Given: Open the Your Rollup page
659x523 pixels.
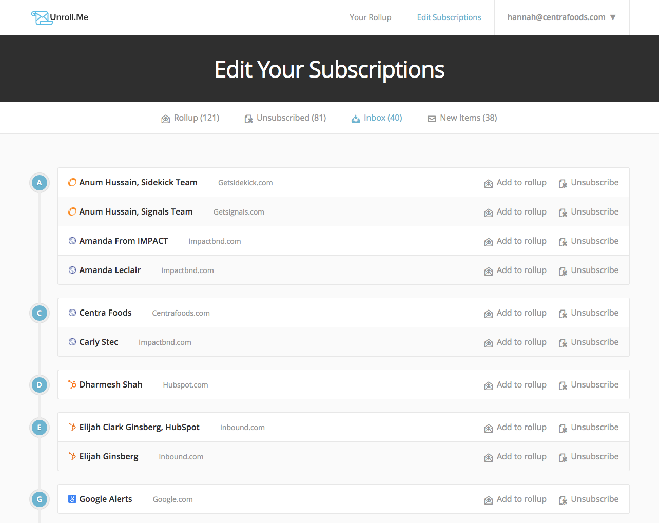Looking at the screenshot, I should [370, 17].
